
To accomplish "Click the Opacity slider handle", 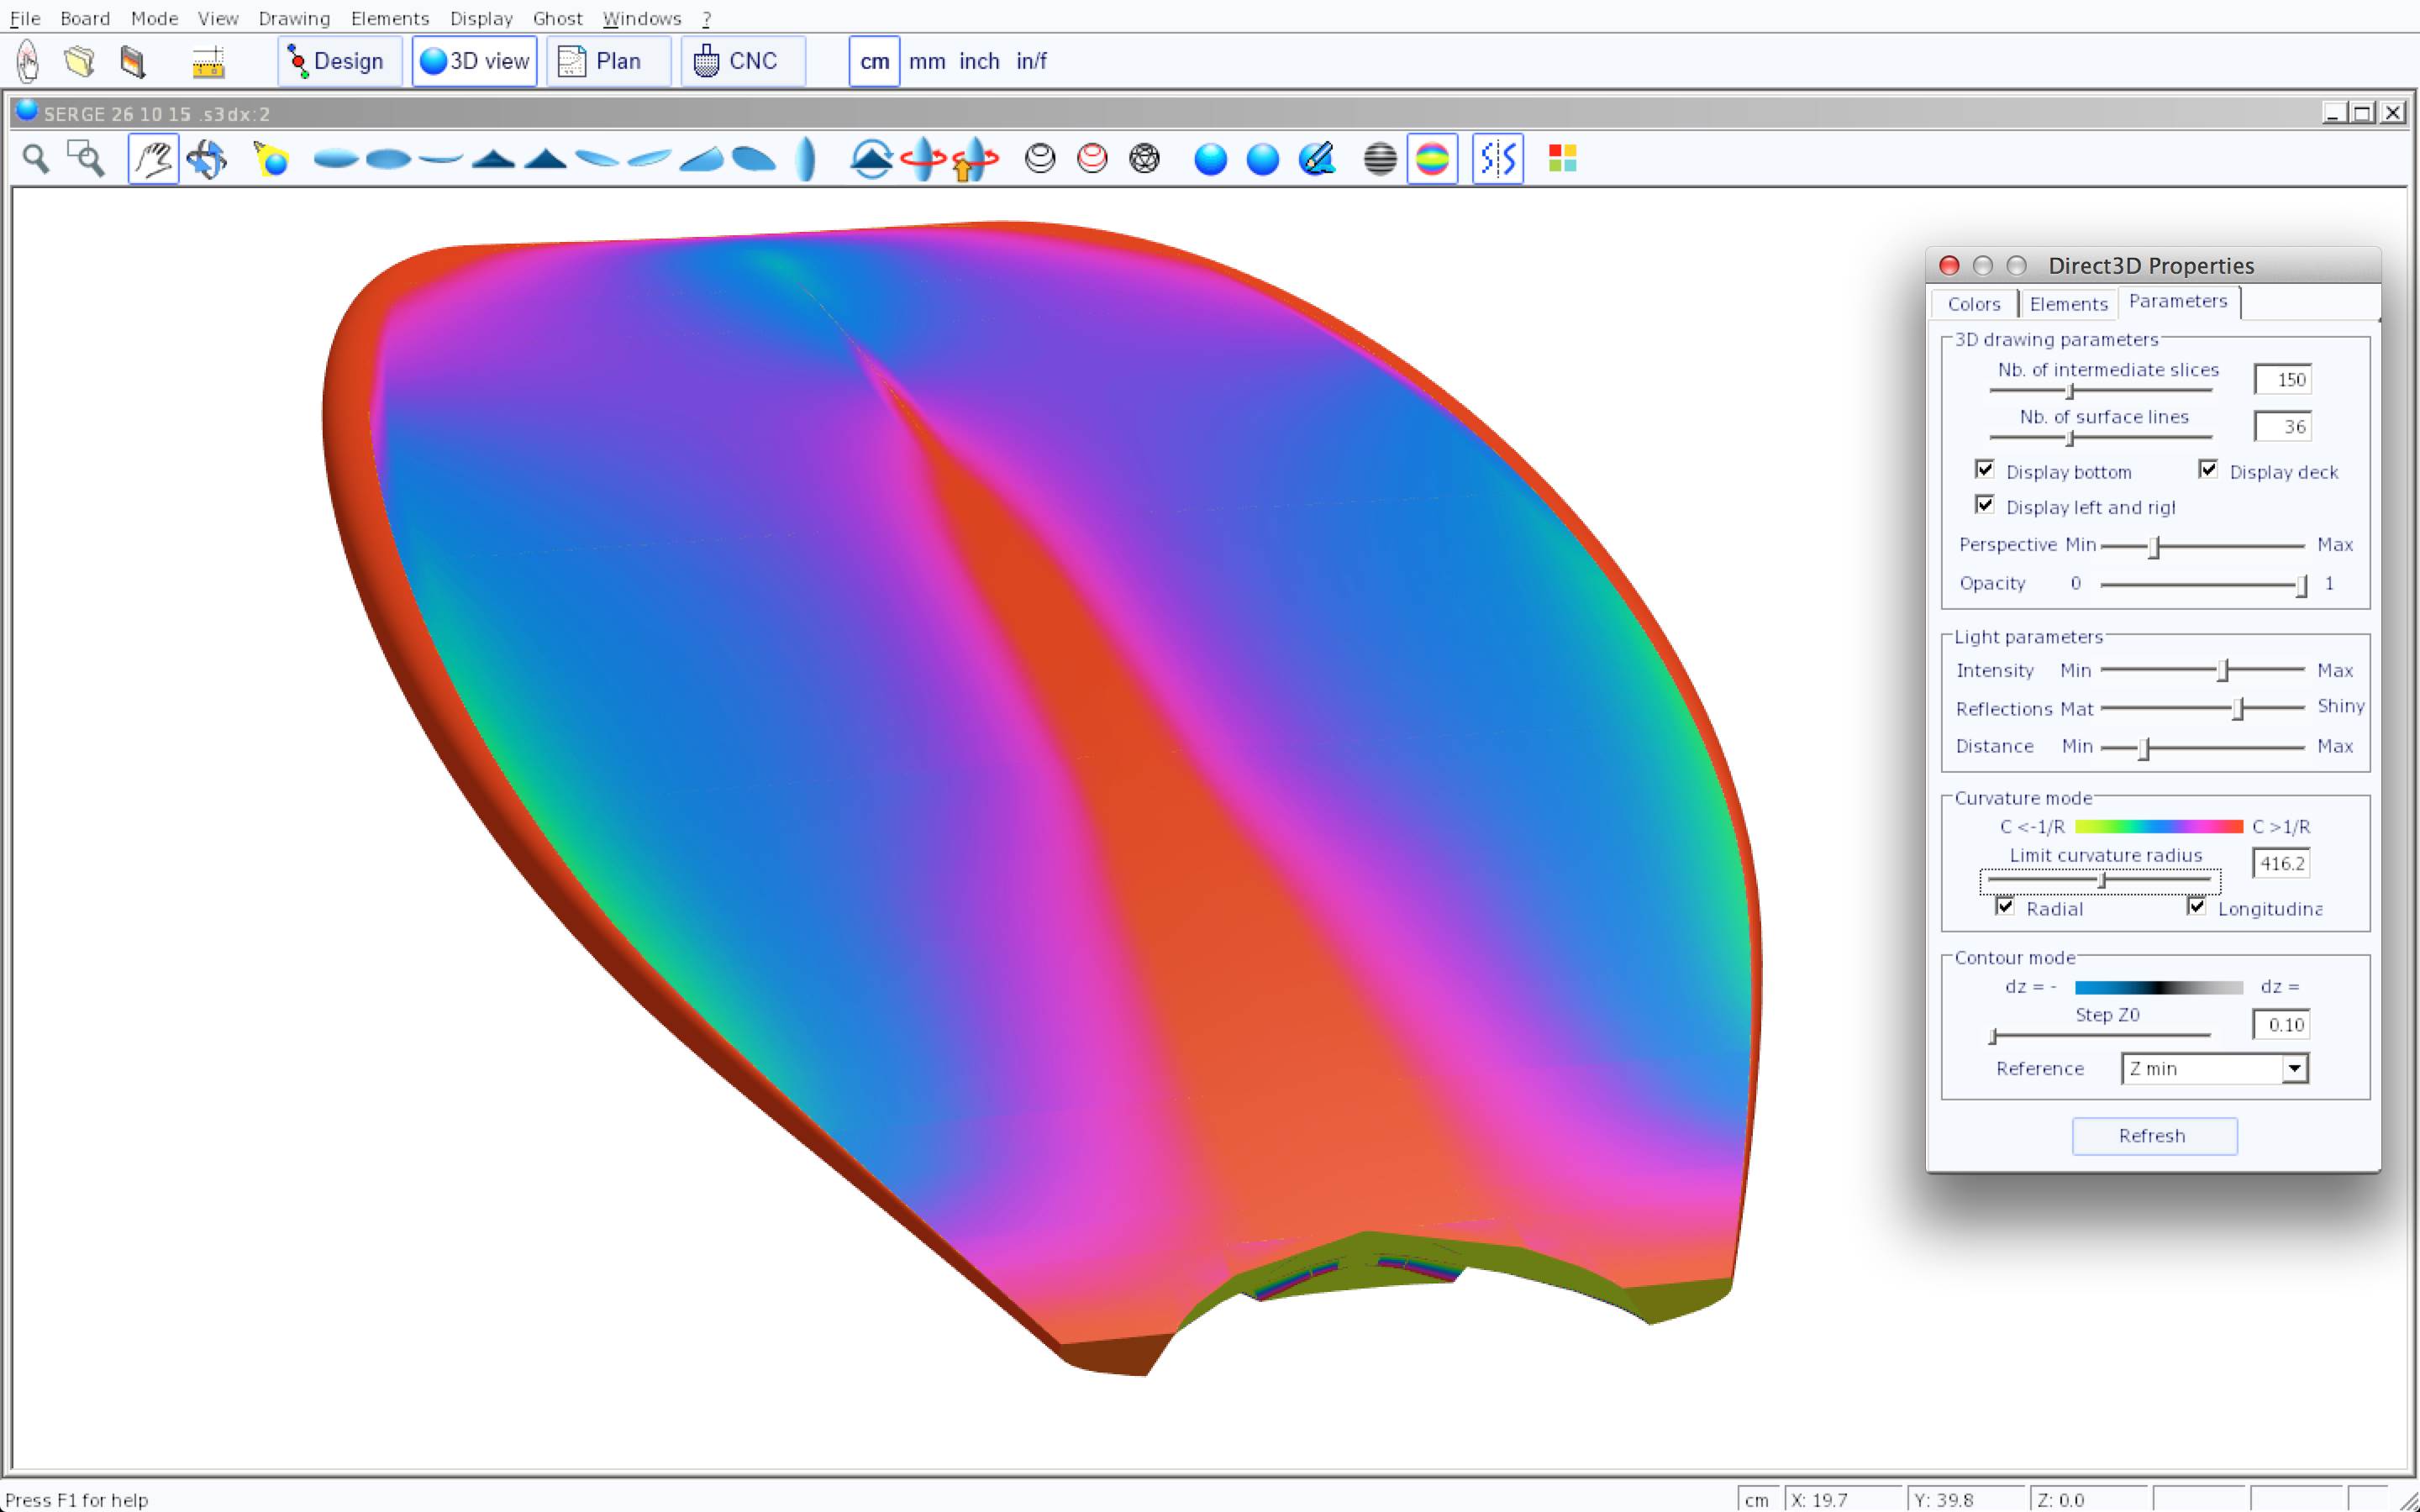I will point(2301,586).
